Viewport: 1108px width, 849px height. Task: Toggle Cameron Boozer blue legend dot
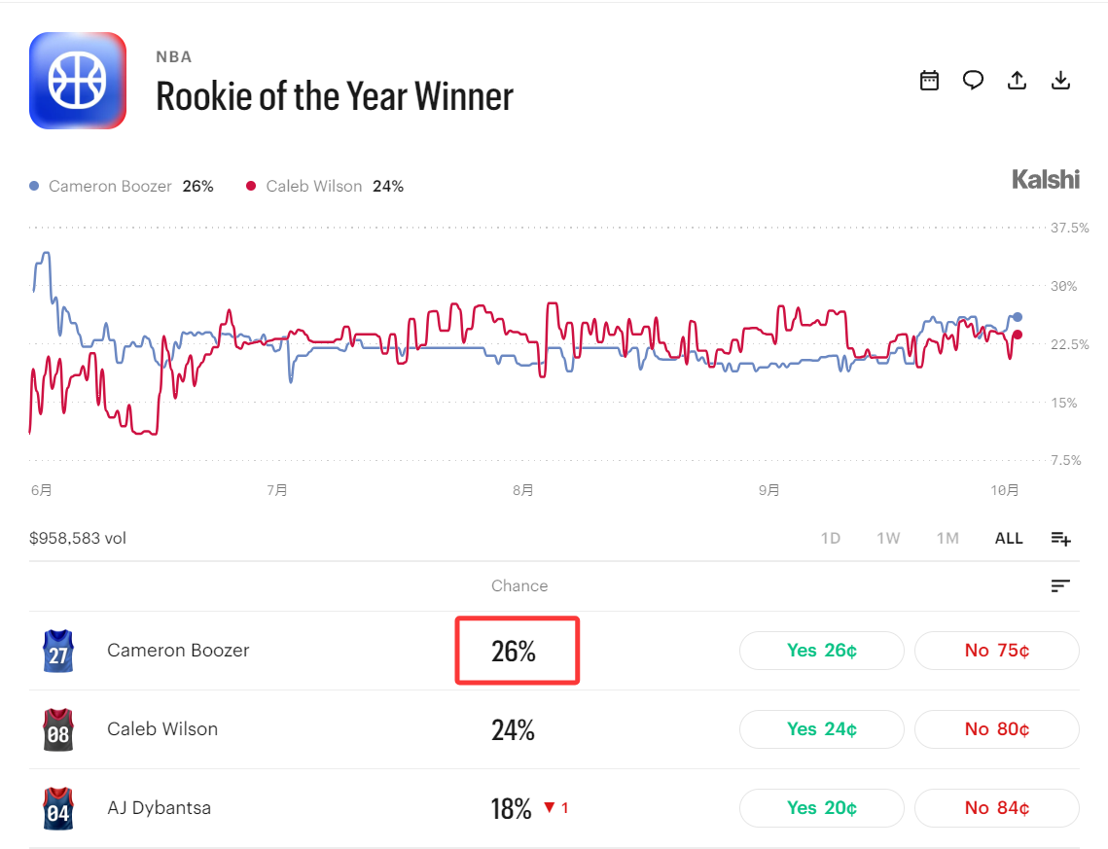[x=34, y=187]
